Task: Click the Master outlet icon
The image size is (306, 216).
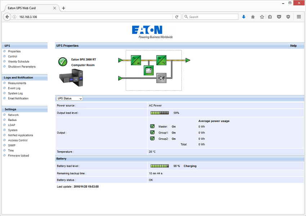Action: click(x=152, y=126)
